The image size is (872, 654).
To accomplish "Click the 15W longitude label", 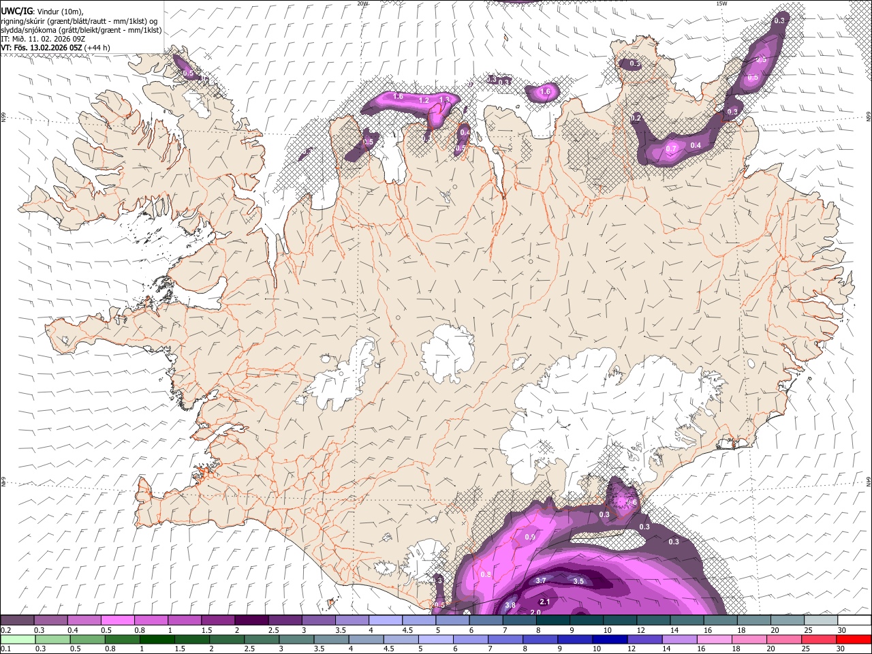I will click(721, 3).
